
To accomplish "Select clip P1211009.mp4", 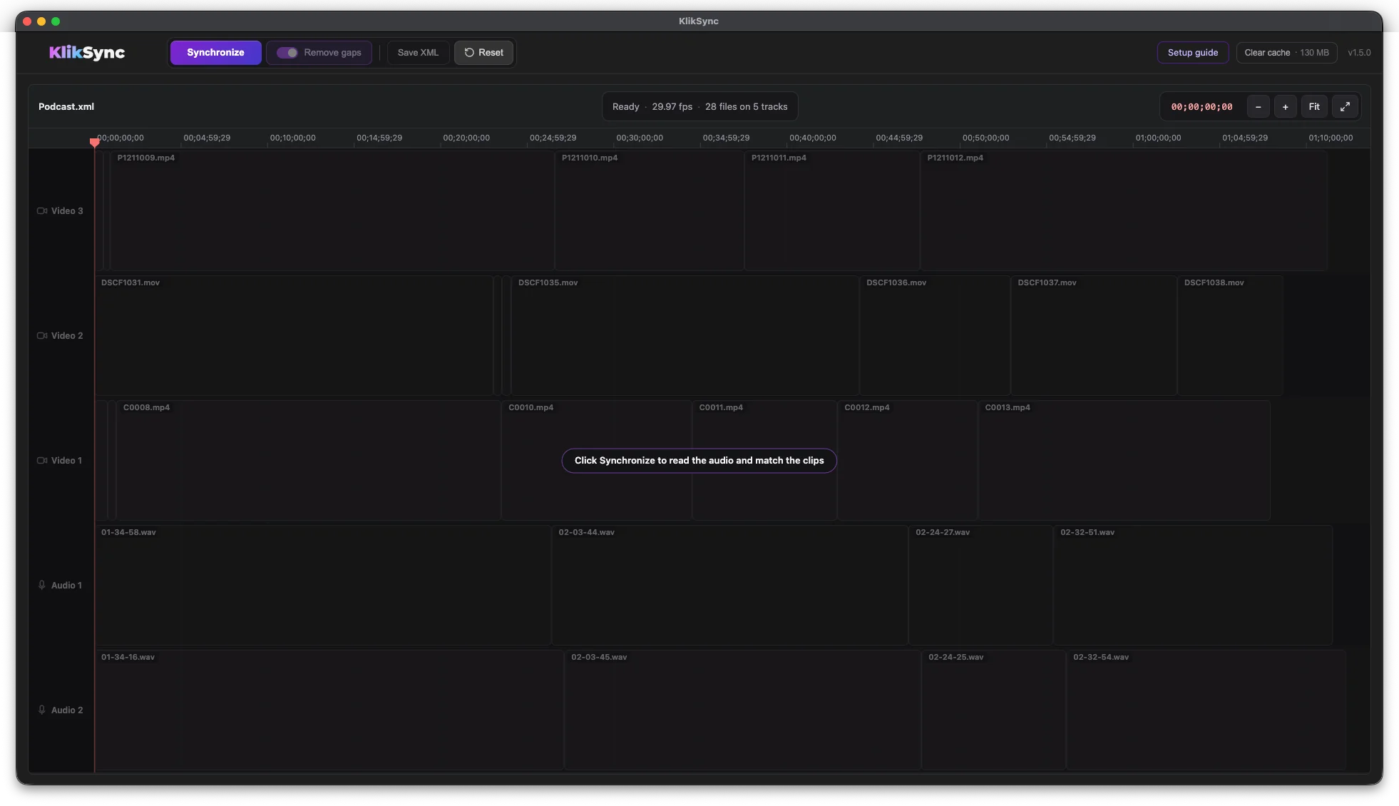I will tap(332, 211).
